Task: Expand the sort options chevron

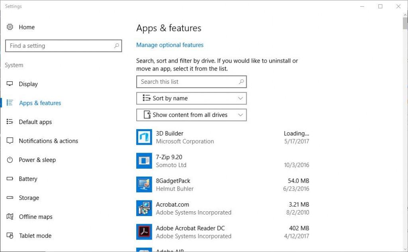Action: [240, 98]
